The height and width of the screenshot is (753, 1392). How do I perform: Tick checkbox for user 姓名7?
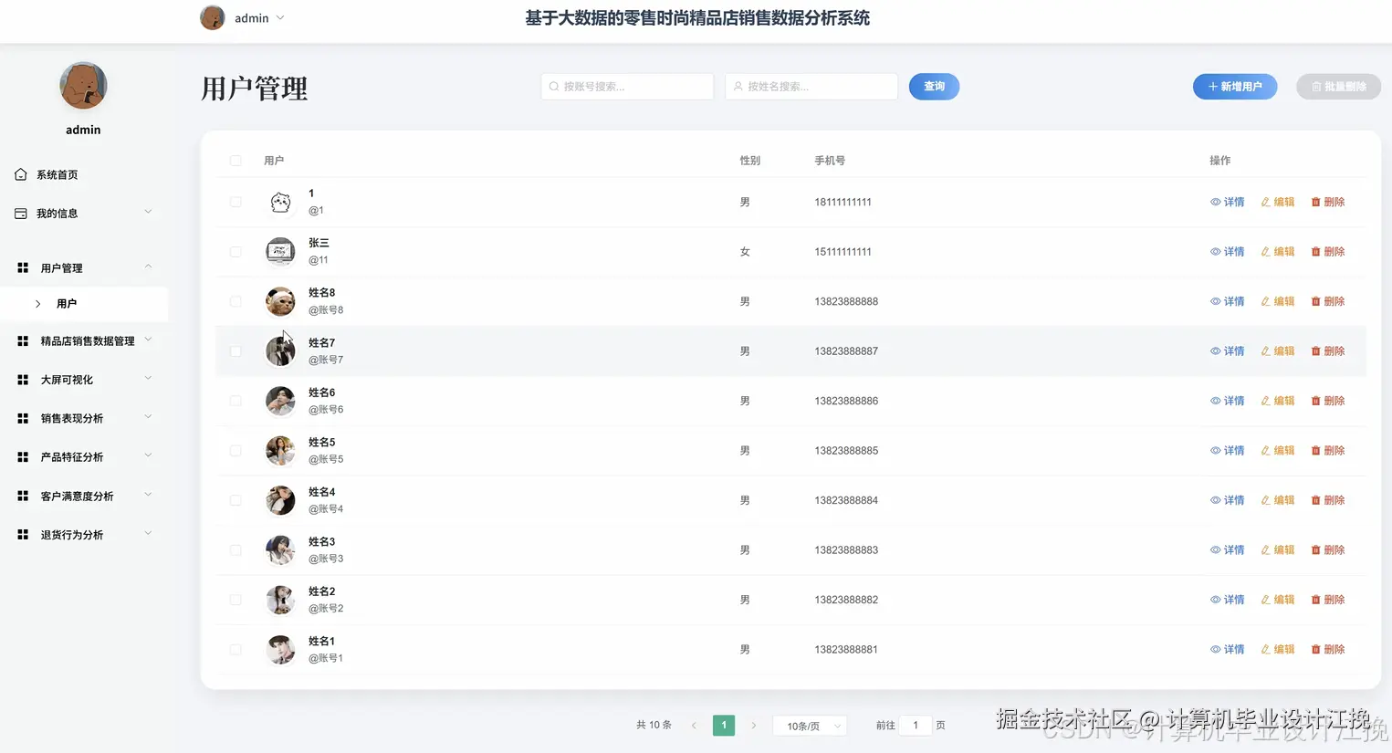click(235, 350)
